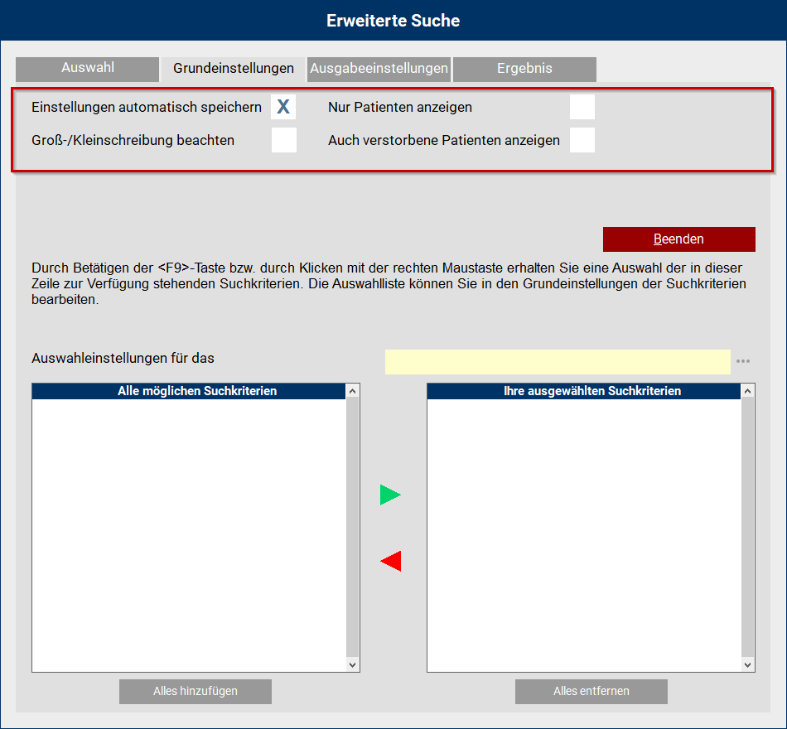787x729 pixels.
Task: Click the green arrow to add criteria
Action: [x=389, y=495]
